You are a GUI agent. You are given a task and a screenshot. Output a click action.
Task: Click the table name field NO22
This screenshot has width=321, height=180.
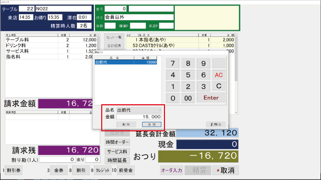point(64,9)
